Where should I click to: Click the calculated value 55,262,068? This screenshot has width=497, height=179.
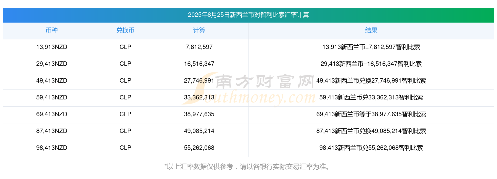coord(199,148)
